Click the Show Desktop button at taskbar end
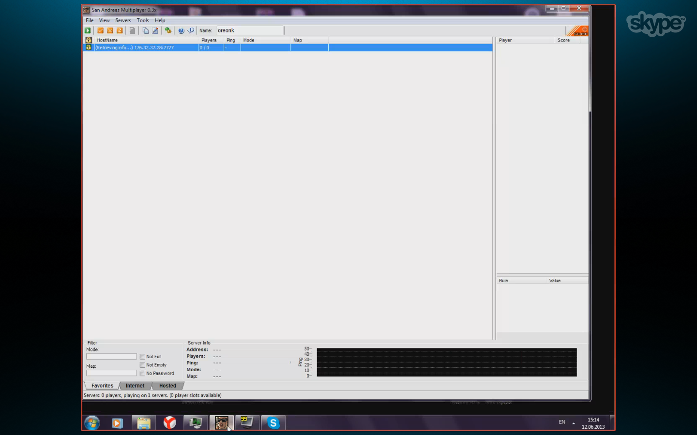This screenshot has width=697, height=435. point(612,423)
